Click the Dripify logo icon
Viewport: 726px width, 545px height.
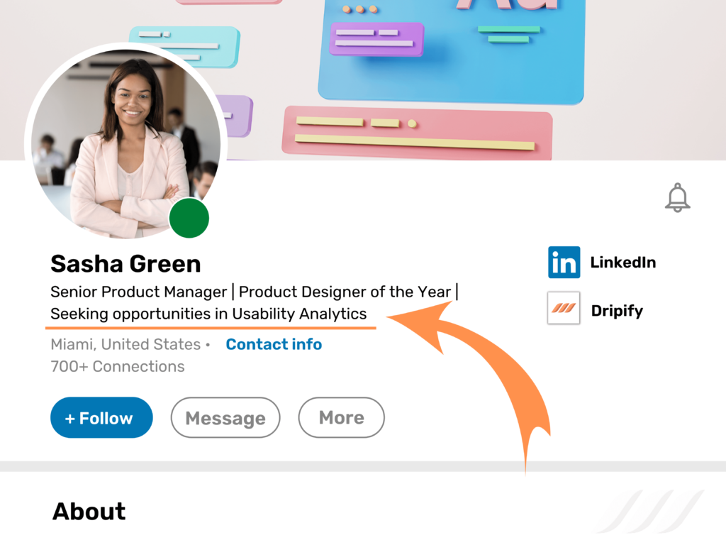pos(564,308)
